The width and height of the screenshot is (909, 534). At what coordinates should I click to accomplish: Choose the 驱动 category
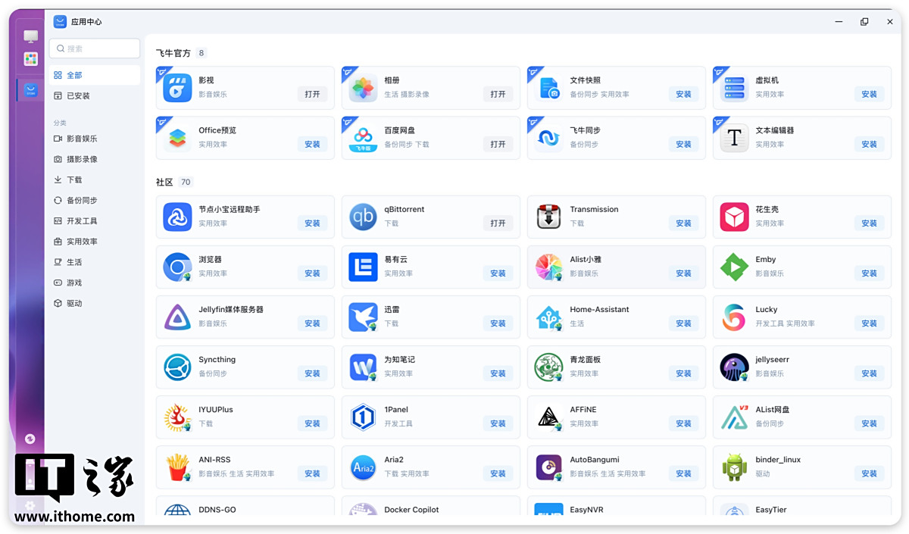[73, 304]
